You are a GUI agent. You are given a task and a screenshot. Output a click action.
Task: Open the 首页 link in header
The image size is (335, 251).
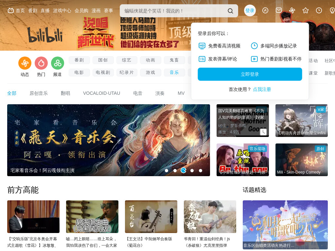click(20, 11)
